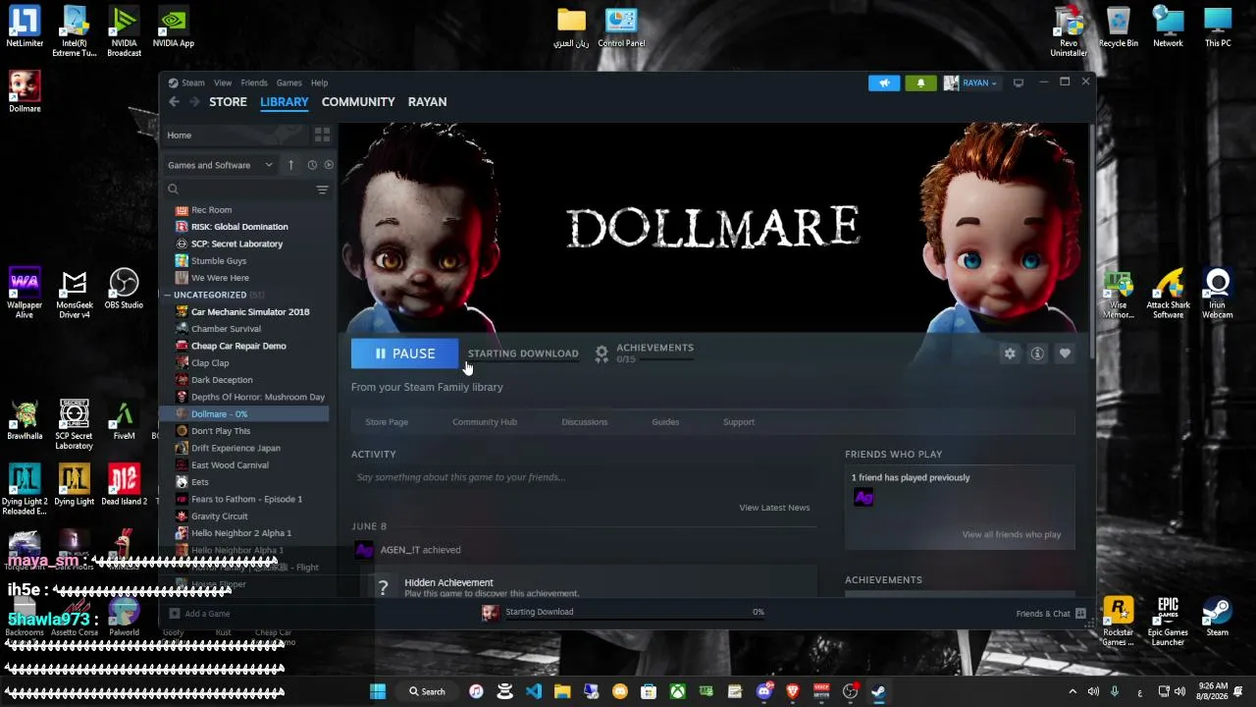
Task: Open the Dollmare Support link
Action: coord(739,422)
